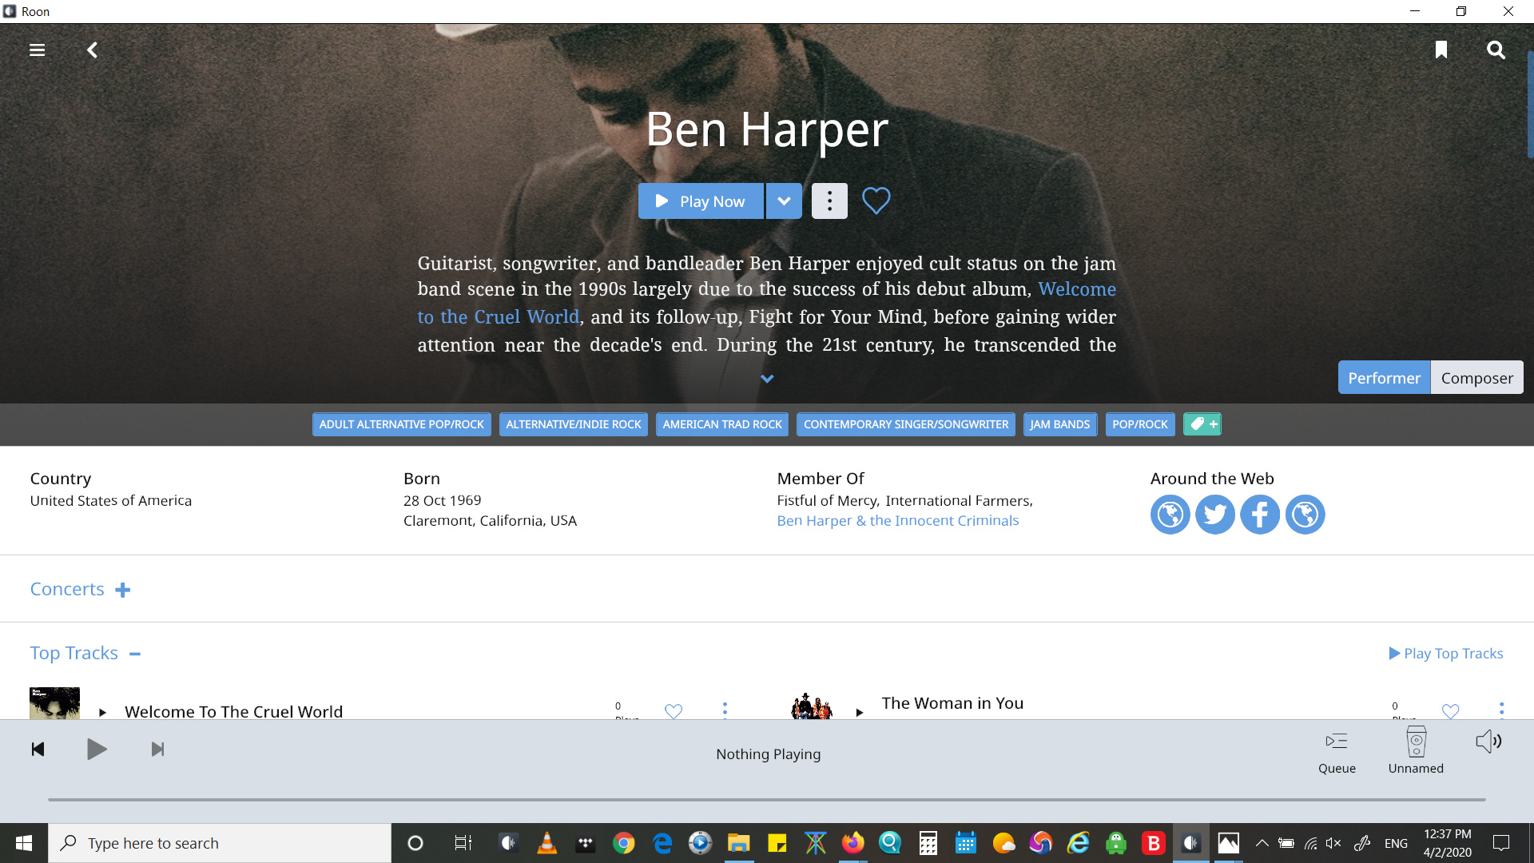Favorite The Woman in You track
This screenshot has width=1534, height=863.
1450,710
